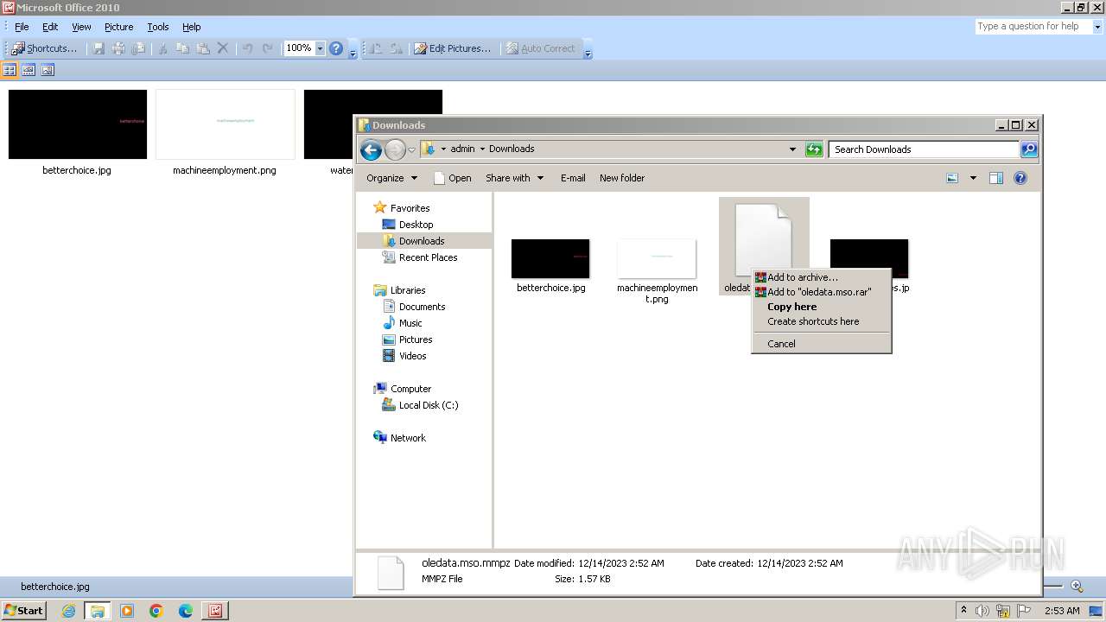Click the Back arrow in Downloads window
1106x622 pixels.
pos(371,149)
